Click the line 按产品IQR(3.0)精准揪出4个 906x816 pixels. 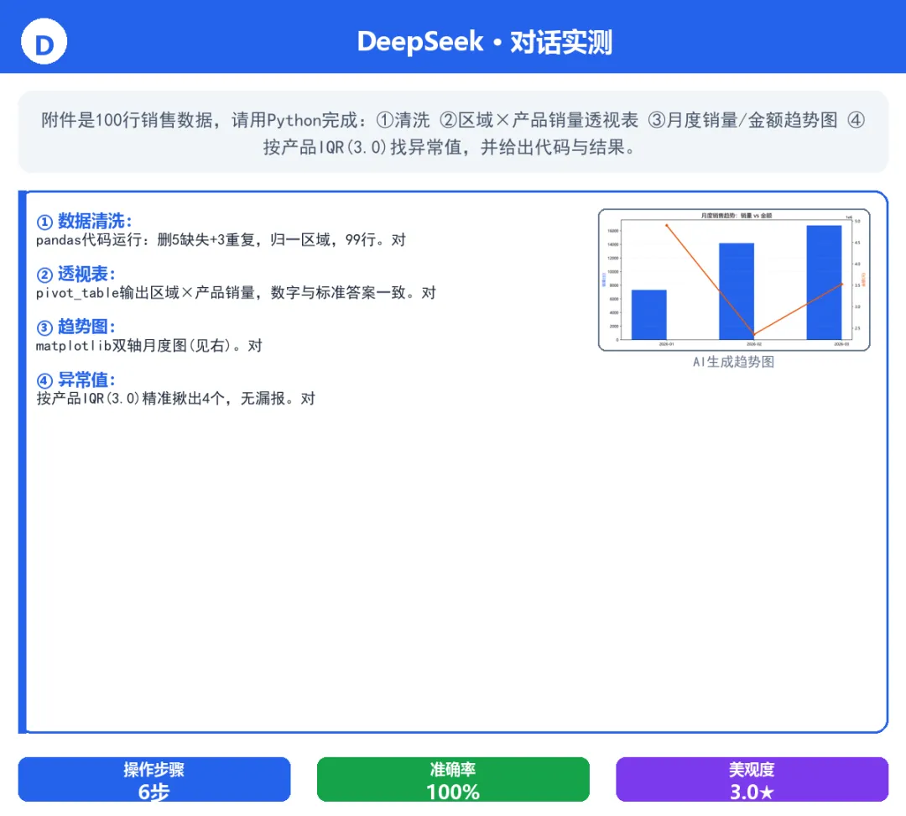(175, 399)
